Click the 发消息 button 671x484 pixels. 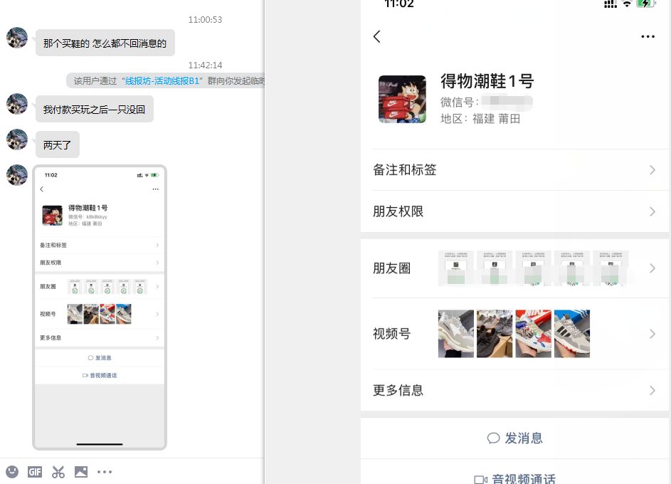[514, 438]
